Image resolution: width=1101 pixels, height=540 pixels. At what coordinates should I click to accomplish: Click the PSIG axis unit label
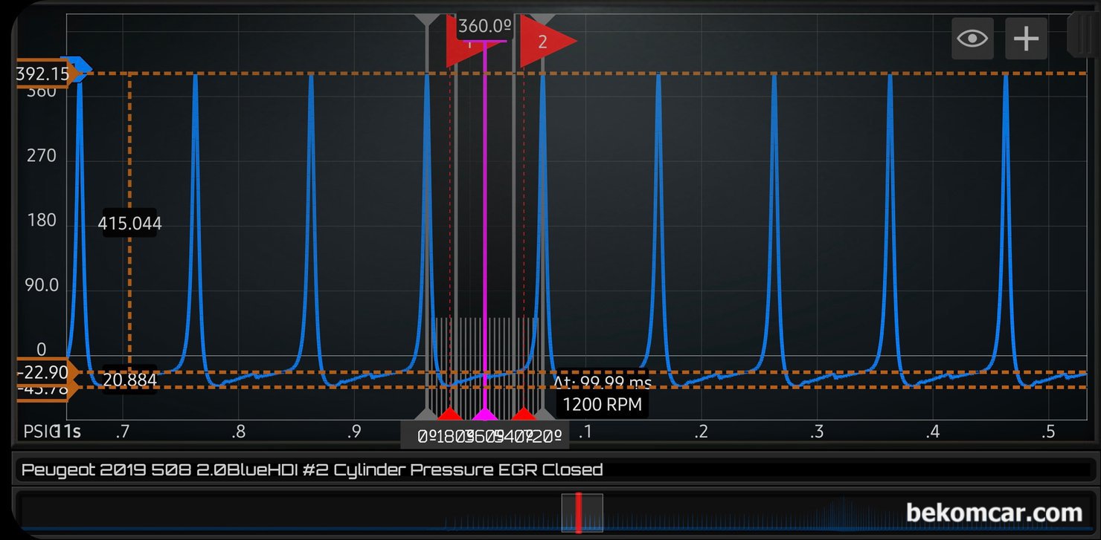click(39, 432)
